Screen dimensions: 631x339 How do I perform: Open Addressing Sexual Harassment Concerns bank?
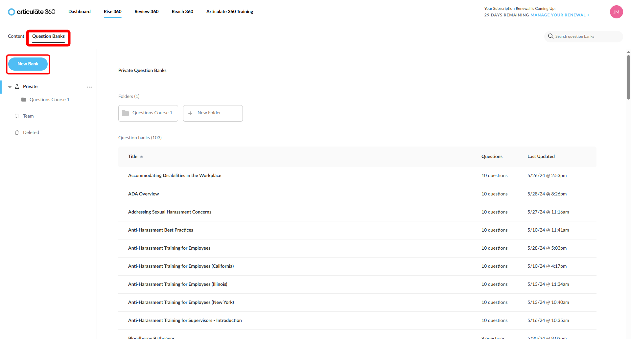(170, 212)
